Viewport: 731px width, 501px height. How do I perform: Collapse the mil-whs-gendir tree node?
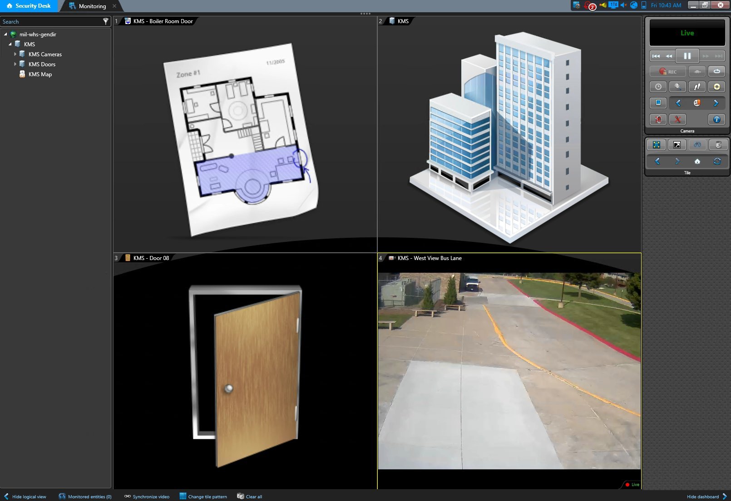pos(5,34)
